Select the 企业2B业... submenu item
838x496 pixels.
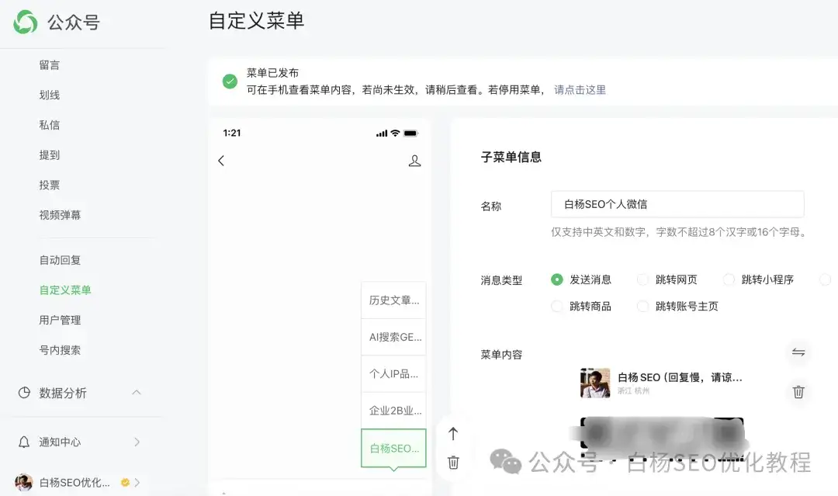click(394, 411)
